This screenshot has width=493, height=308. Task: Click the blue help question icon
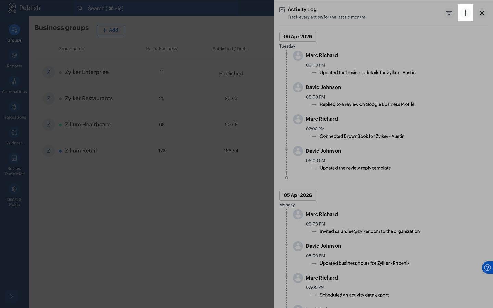[488, 268]
